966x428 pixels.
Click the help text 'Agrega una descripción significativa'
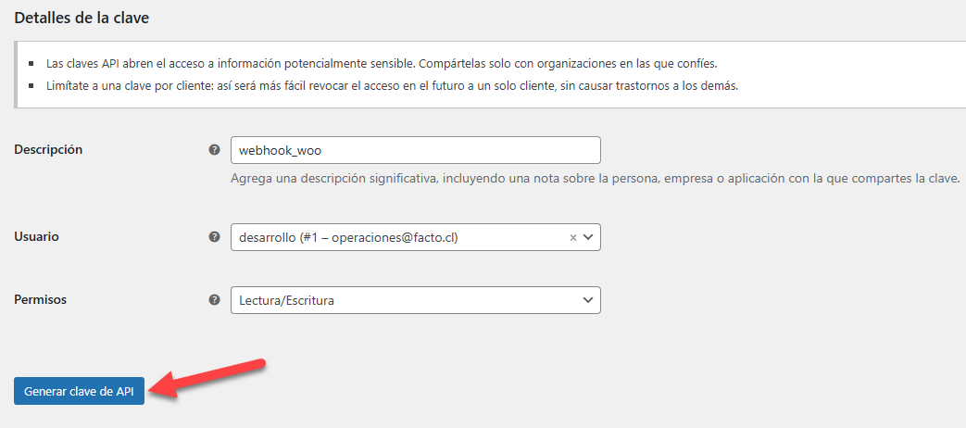(x=596, y=179)
